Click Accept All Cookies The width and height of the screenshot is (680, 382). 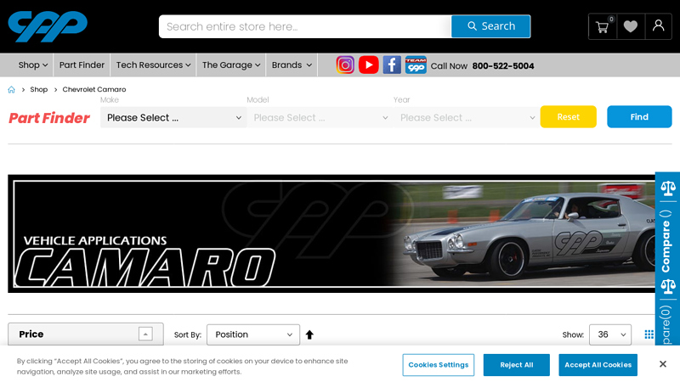(598, 365)
